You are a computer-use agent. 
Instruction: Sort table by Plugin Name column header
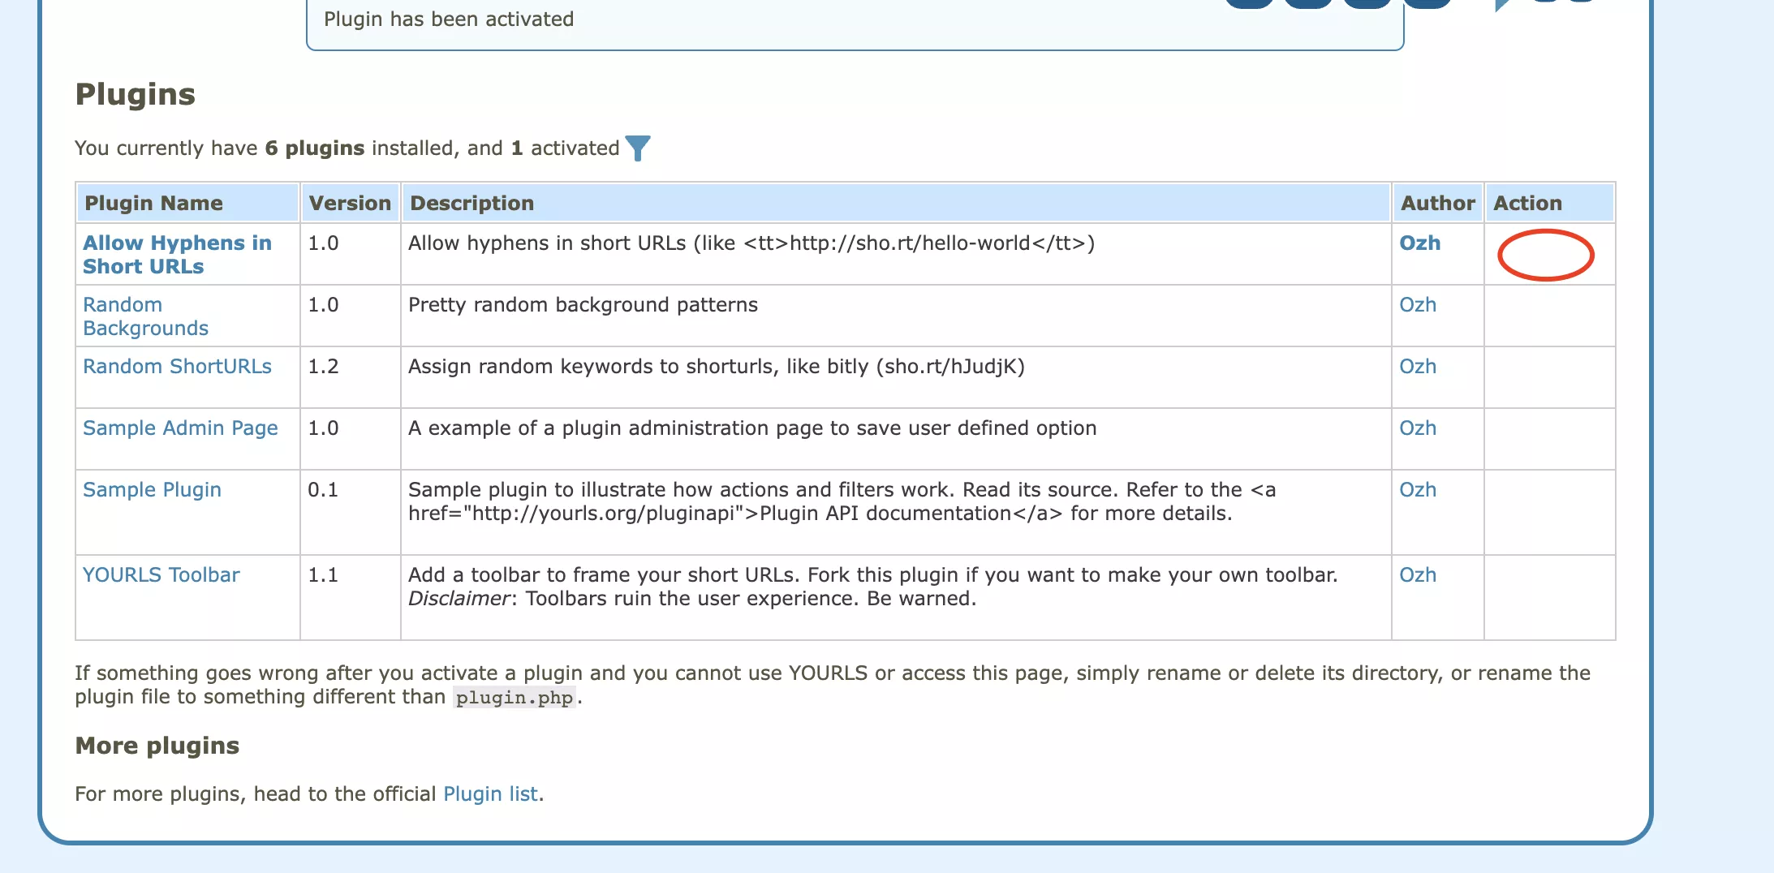point(153,204)
